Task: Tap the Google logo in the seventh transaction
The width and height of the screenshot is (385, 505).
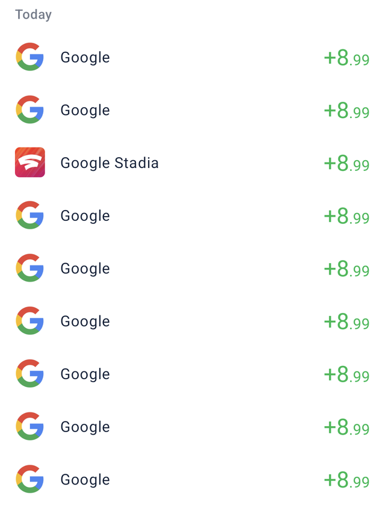Action: click(x=30, y=374)
